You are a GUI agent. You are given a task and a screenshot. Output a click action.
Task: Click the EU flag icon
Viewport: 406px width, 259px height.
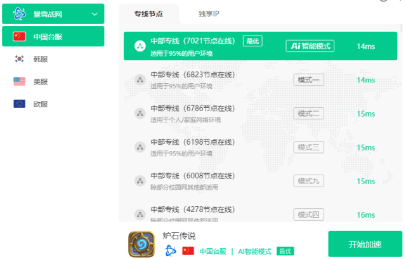[20, 104]
